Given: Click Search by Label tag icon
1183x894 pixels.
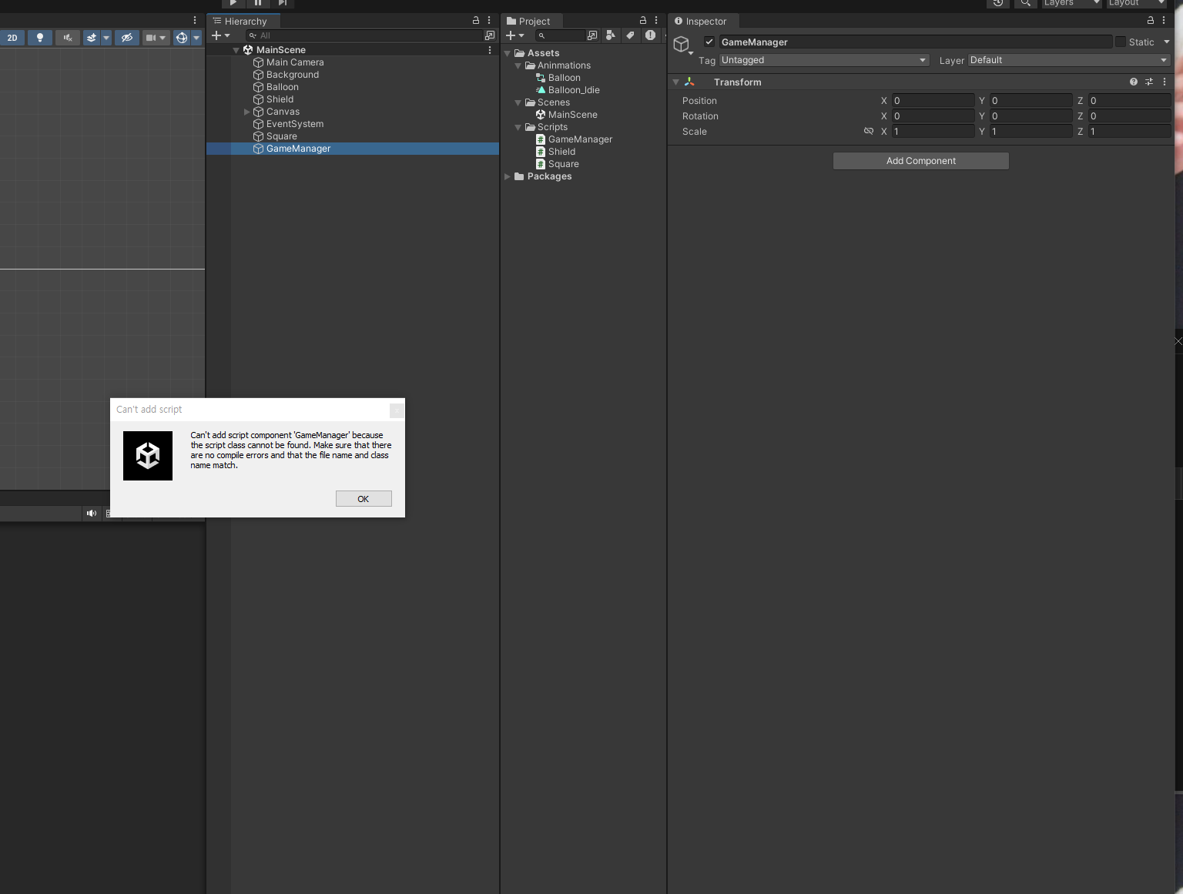Looking at the screenshot, I should coord(631,35).
